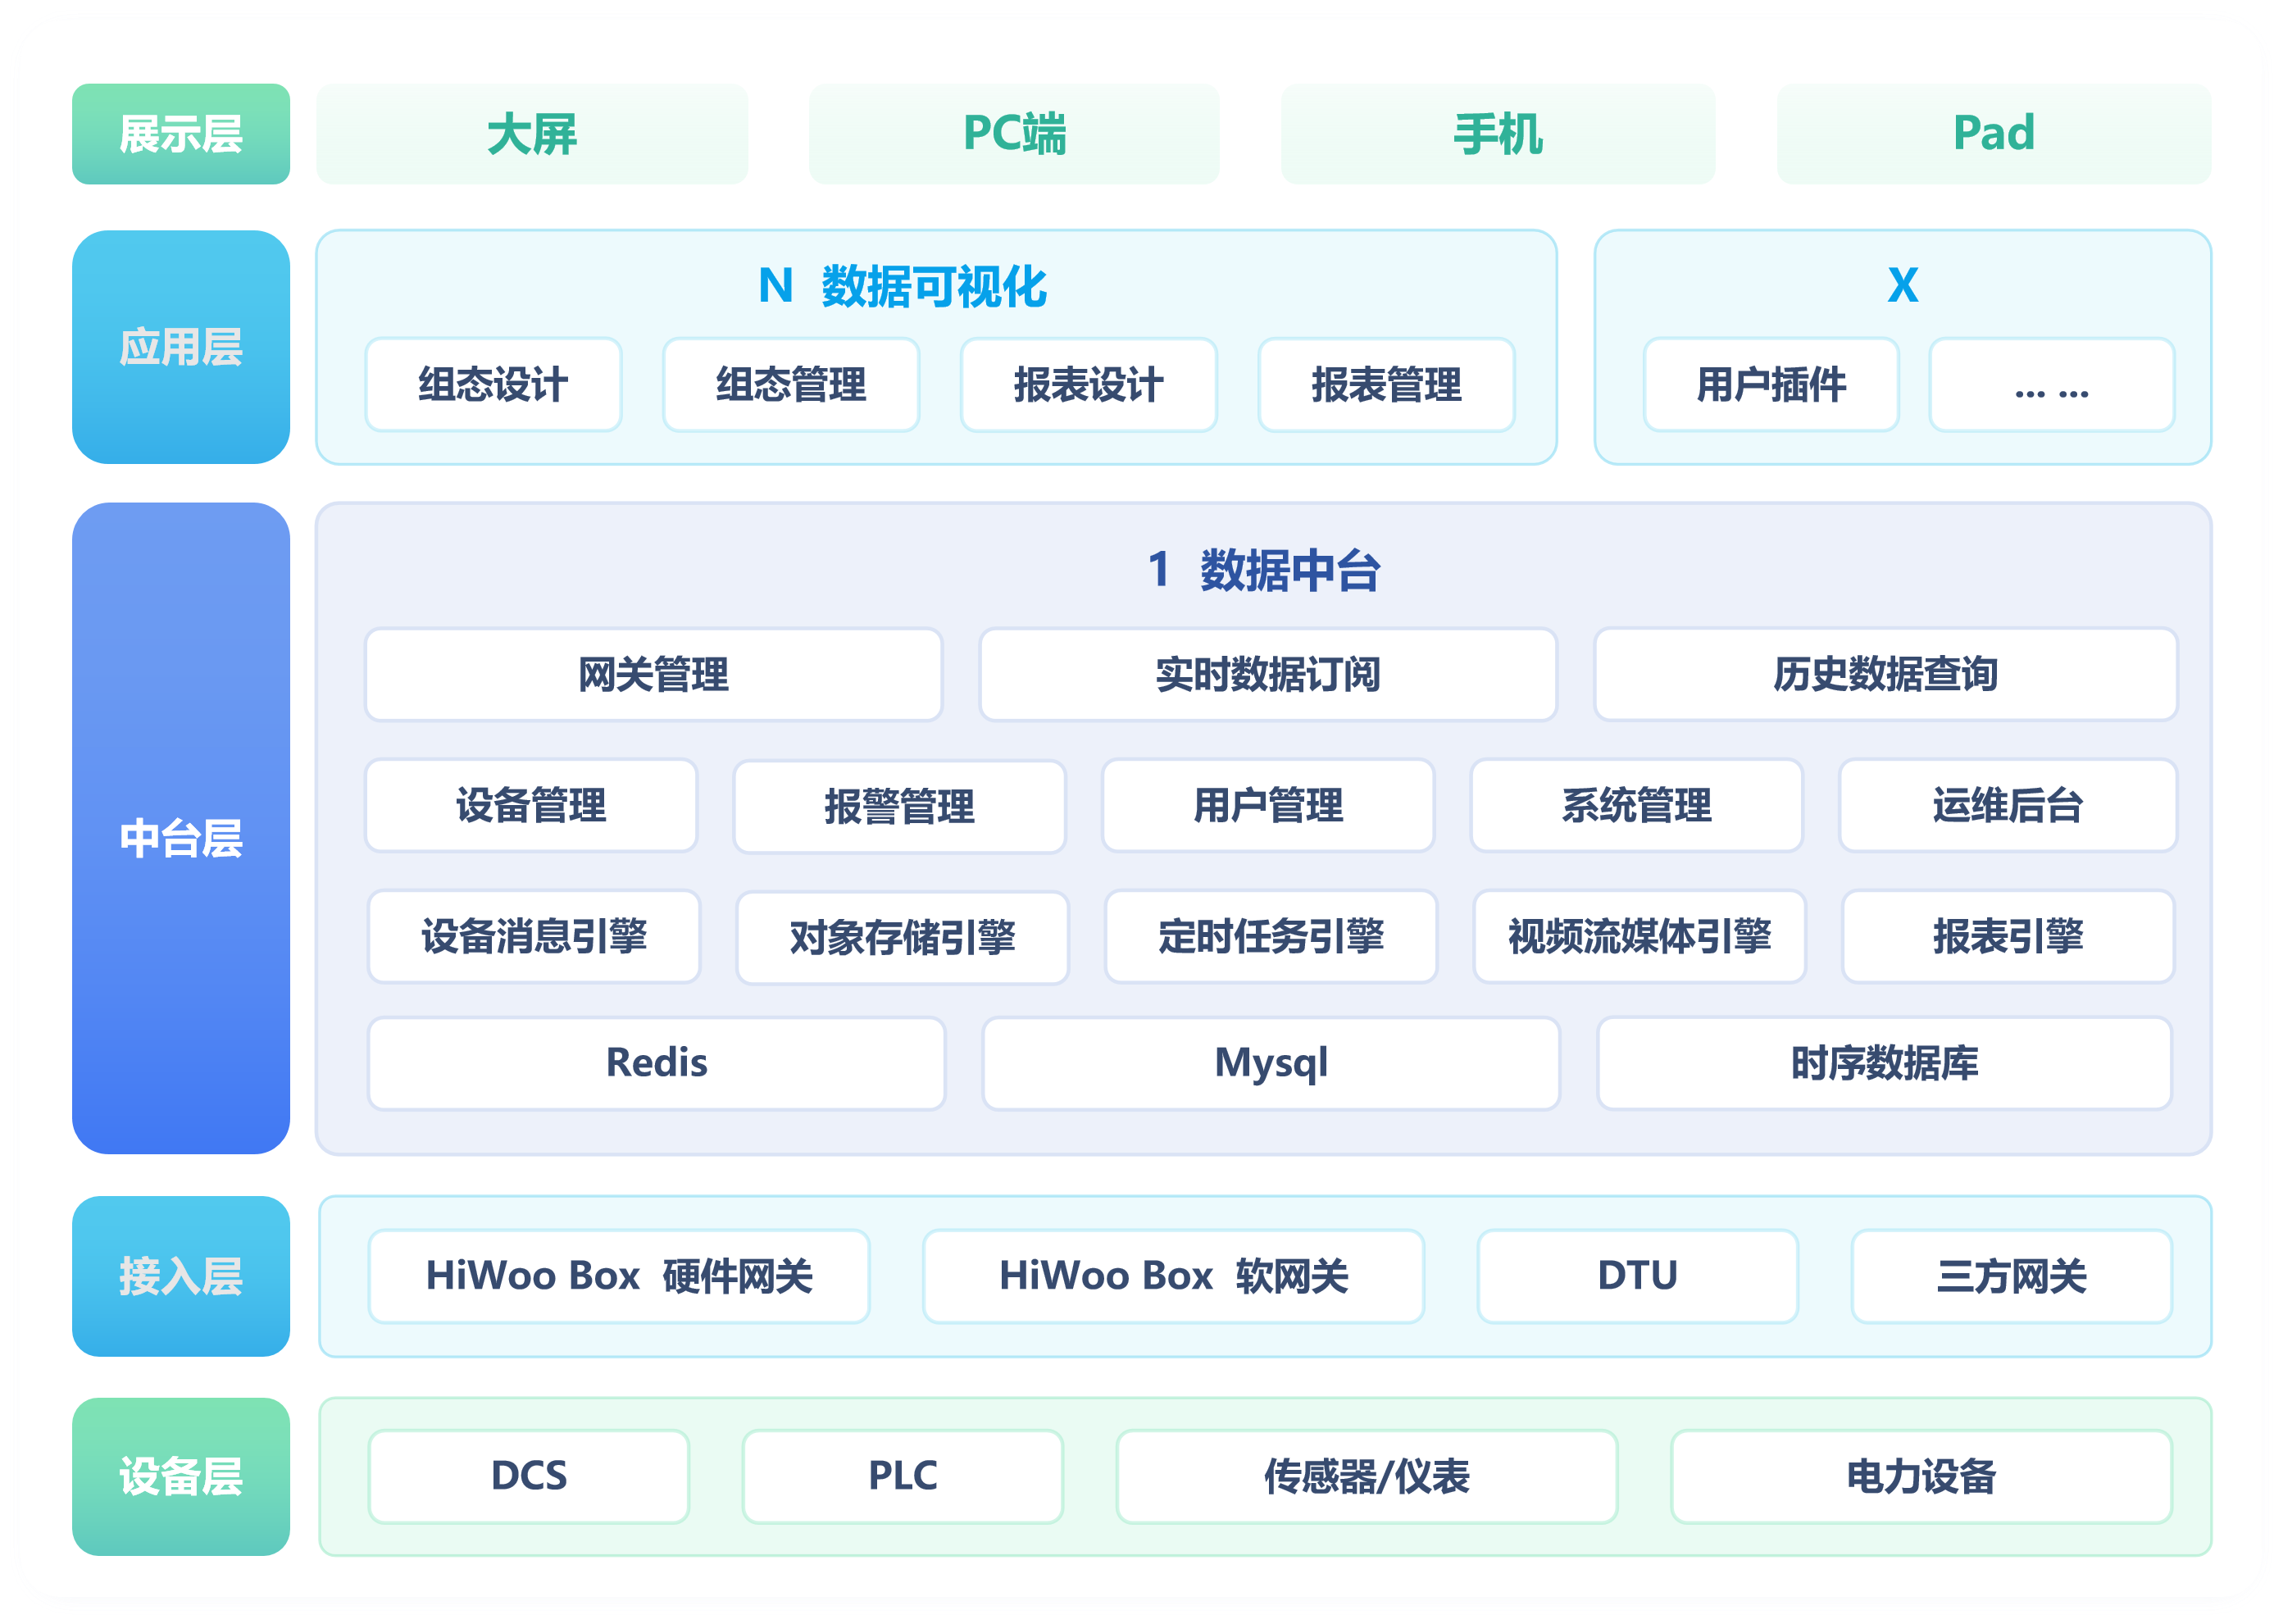Select the 三方网关 box

coord(2011,1276)
